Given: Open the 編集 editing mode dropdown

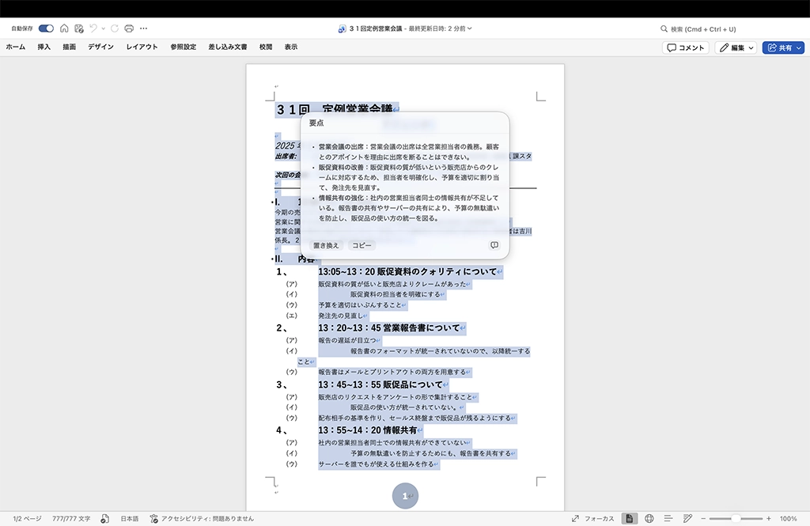Looking at the screenshot, I should coord(736,47).
